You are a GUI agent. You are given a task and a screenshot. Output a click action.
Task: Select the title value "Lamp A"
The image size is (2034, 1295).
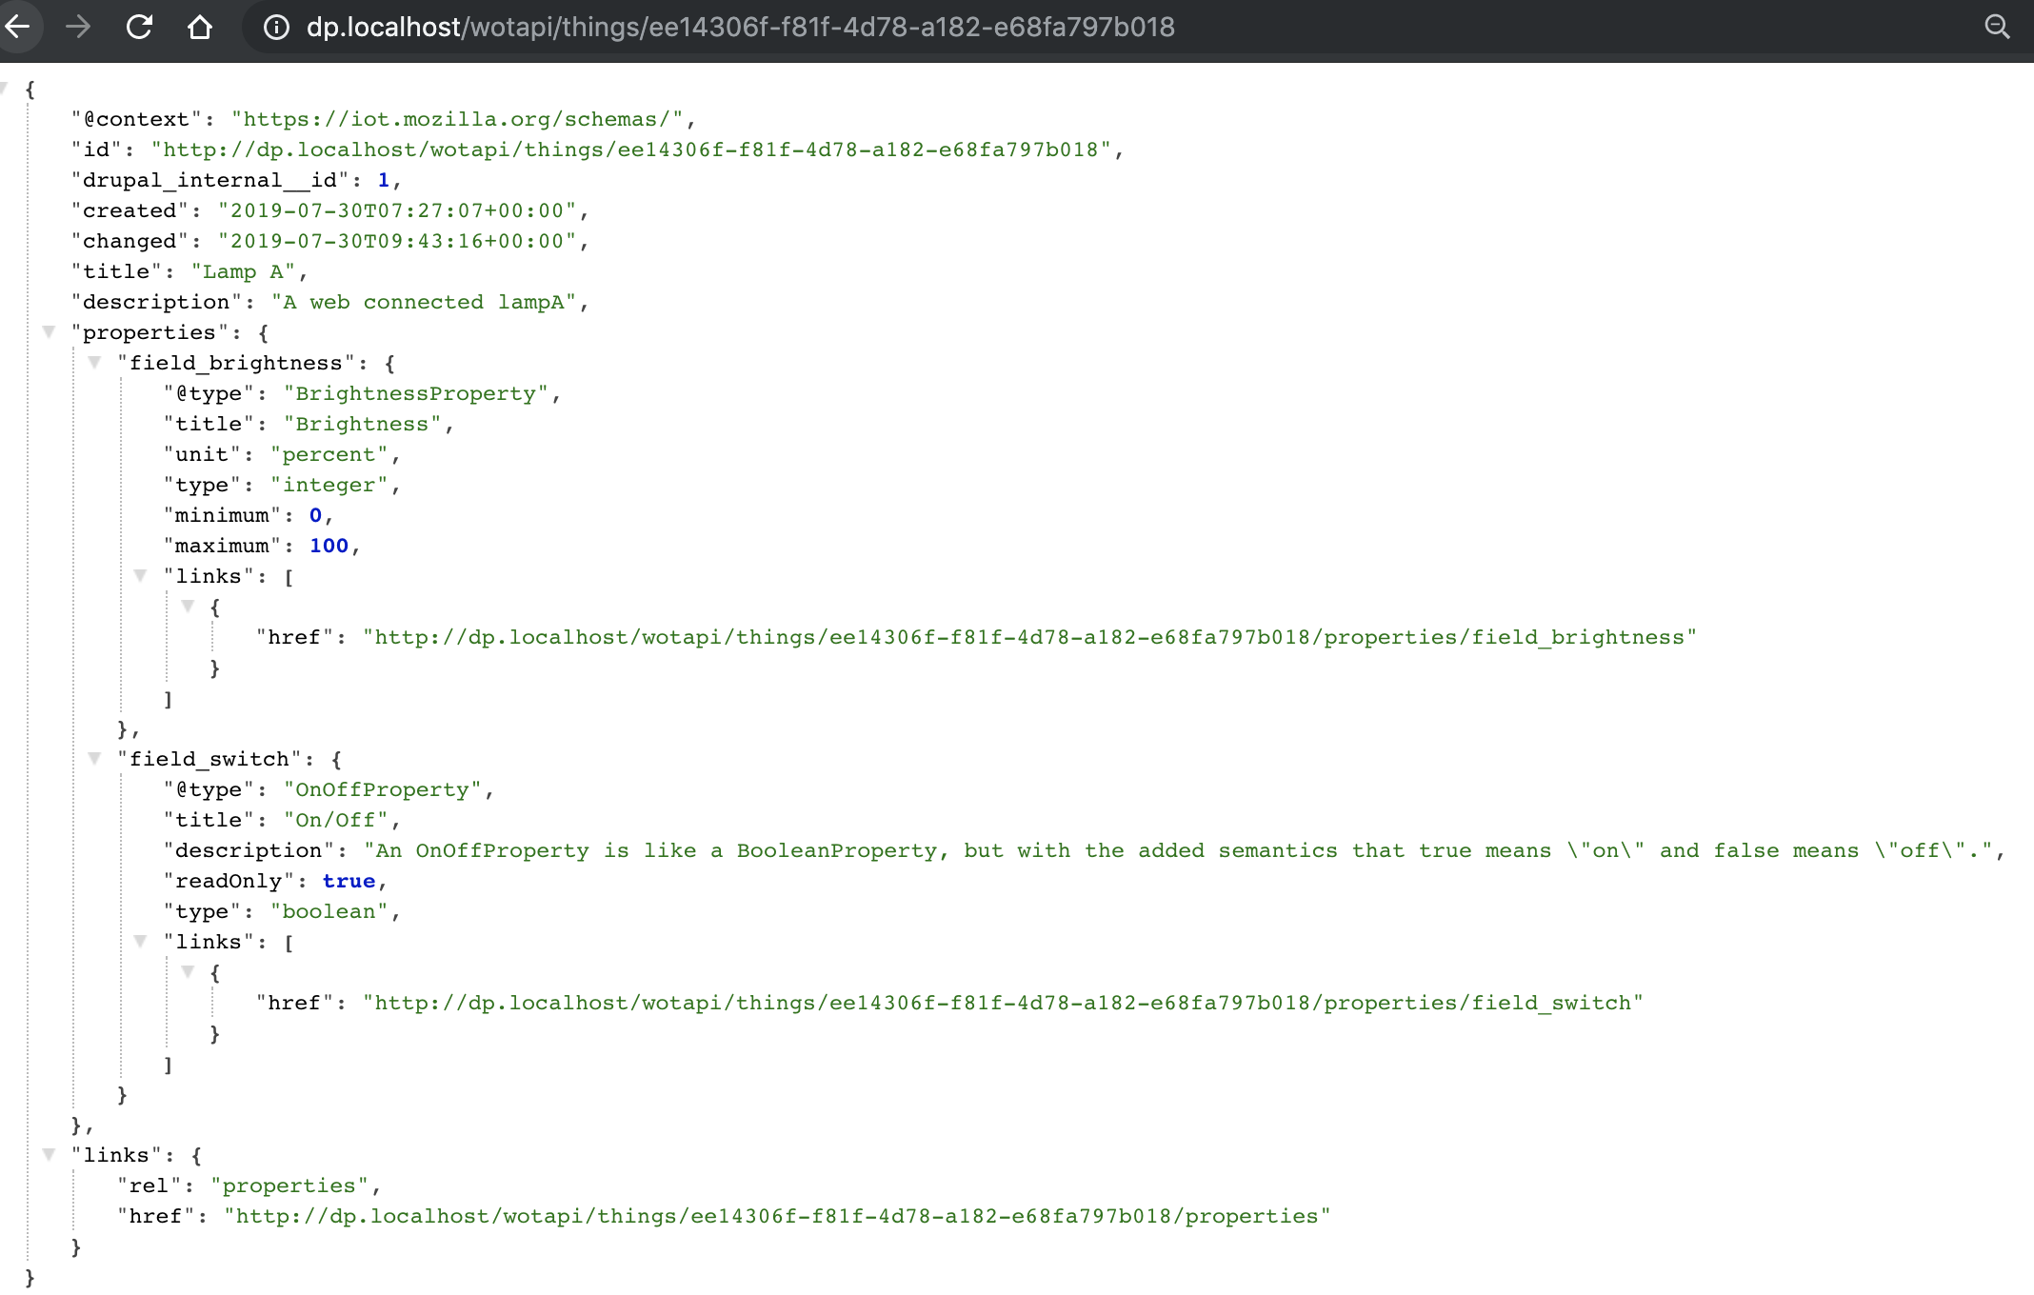(244, 271)
